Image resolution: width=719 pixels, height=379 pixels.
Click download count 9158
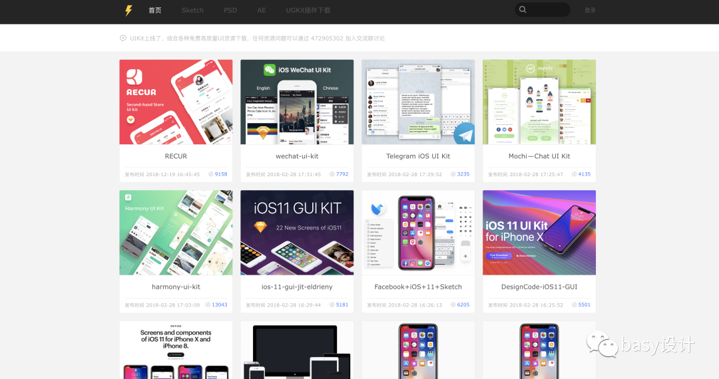[x=221, y=174]
